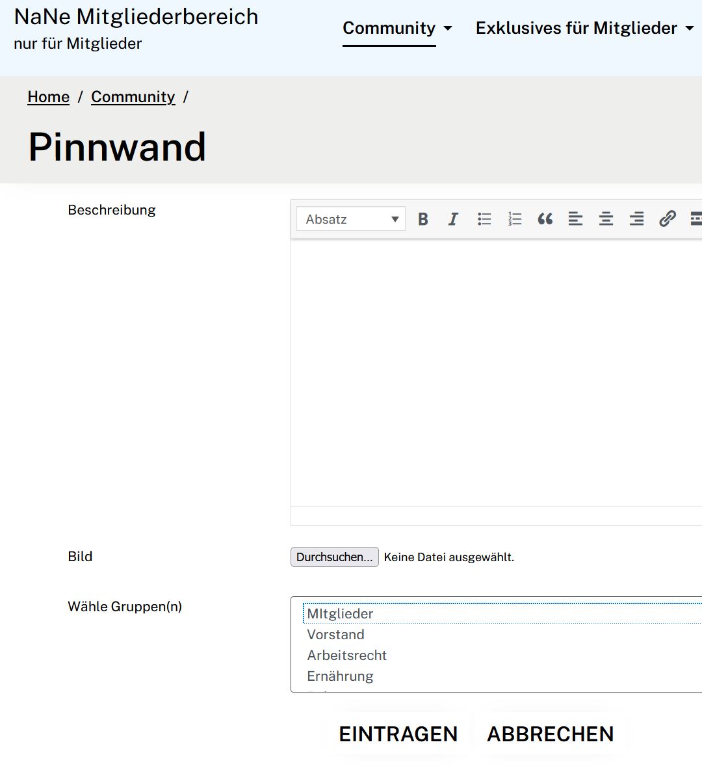
Task: Select the Vorstand group option
Action: coord(335,634)
